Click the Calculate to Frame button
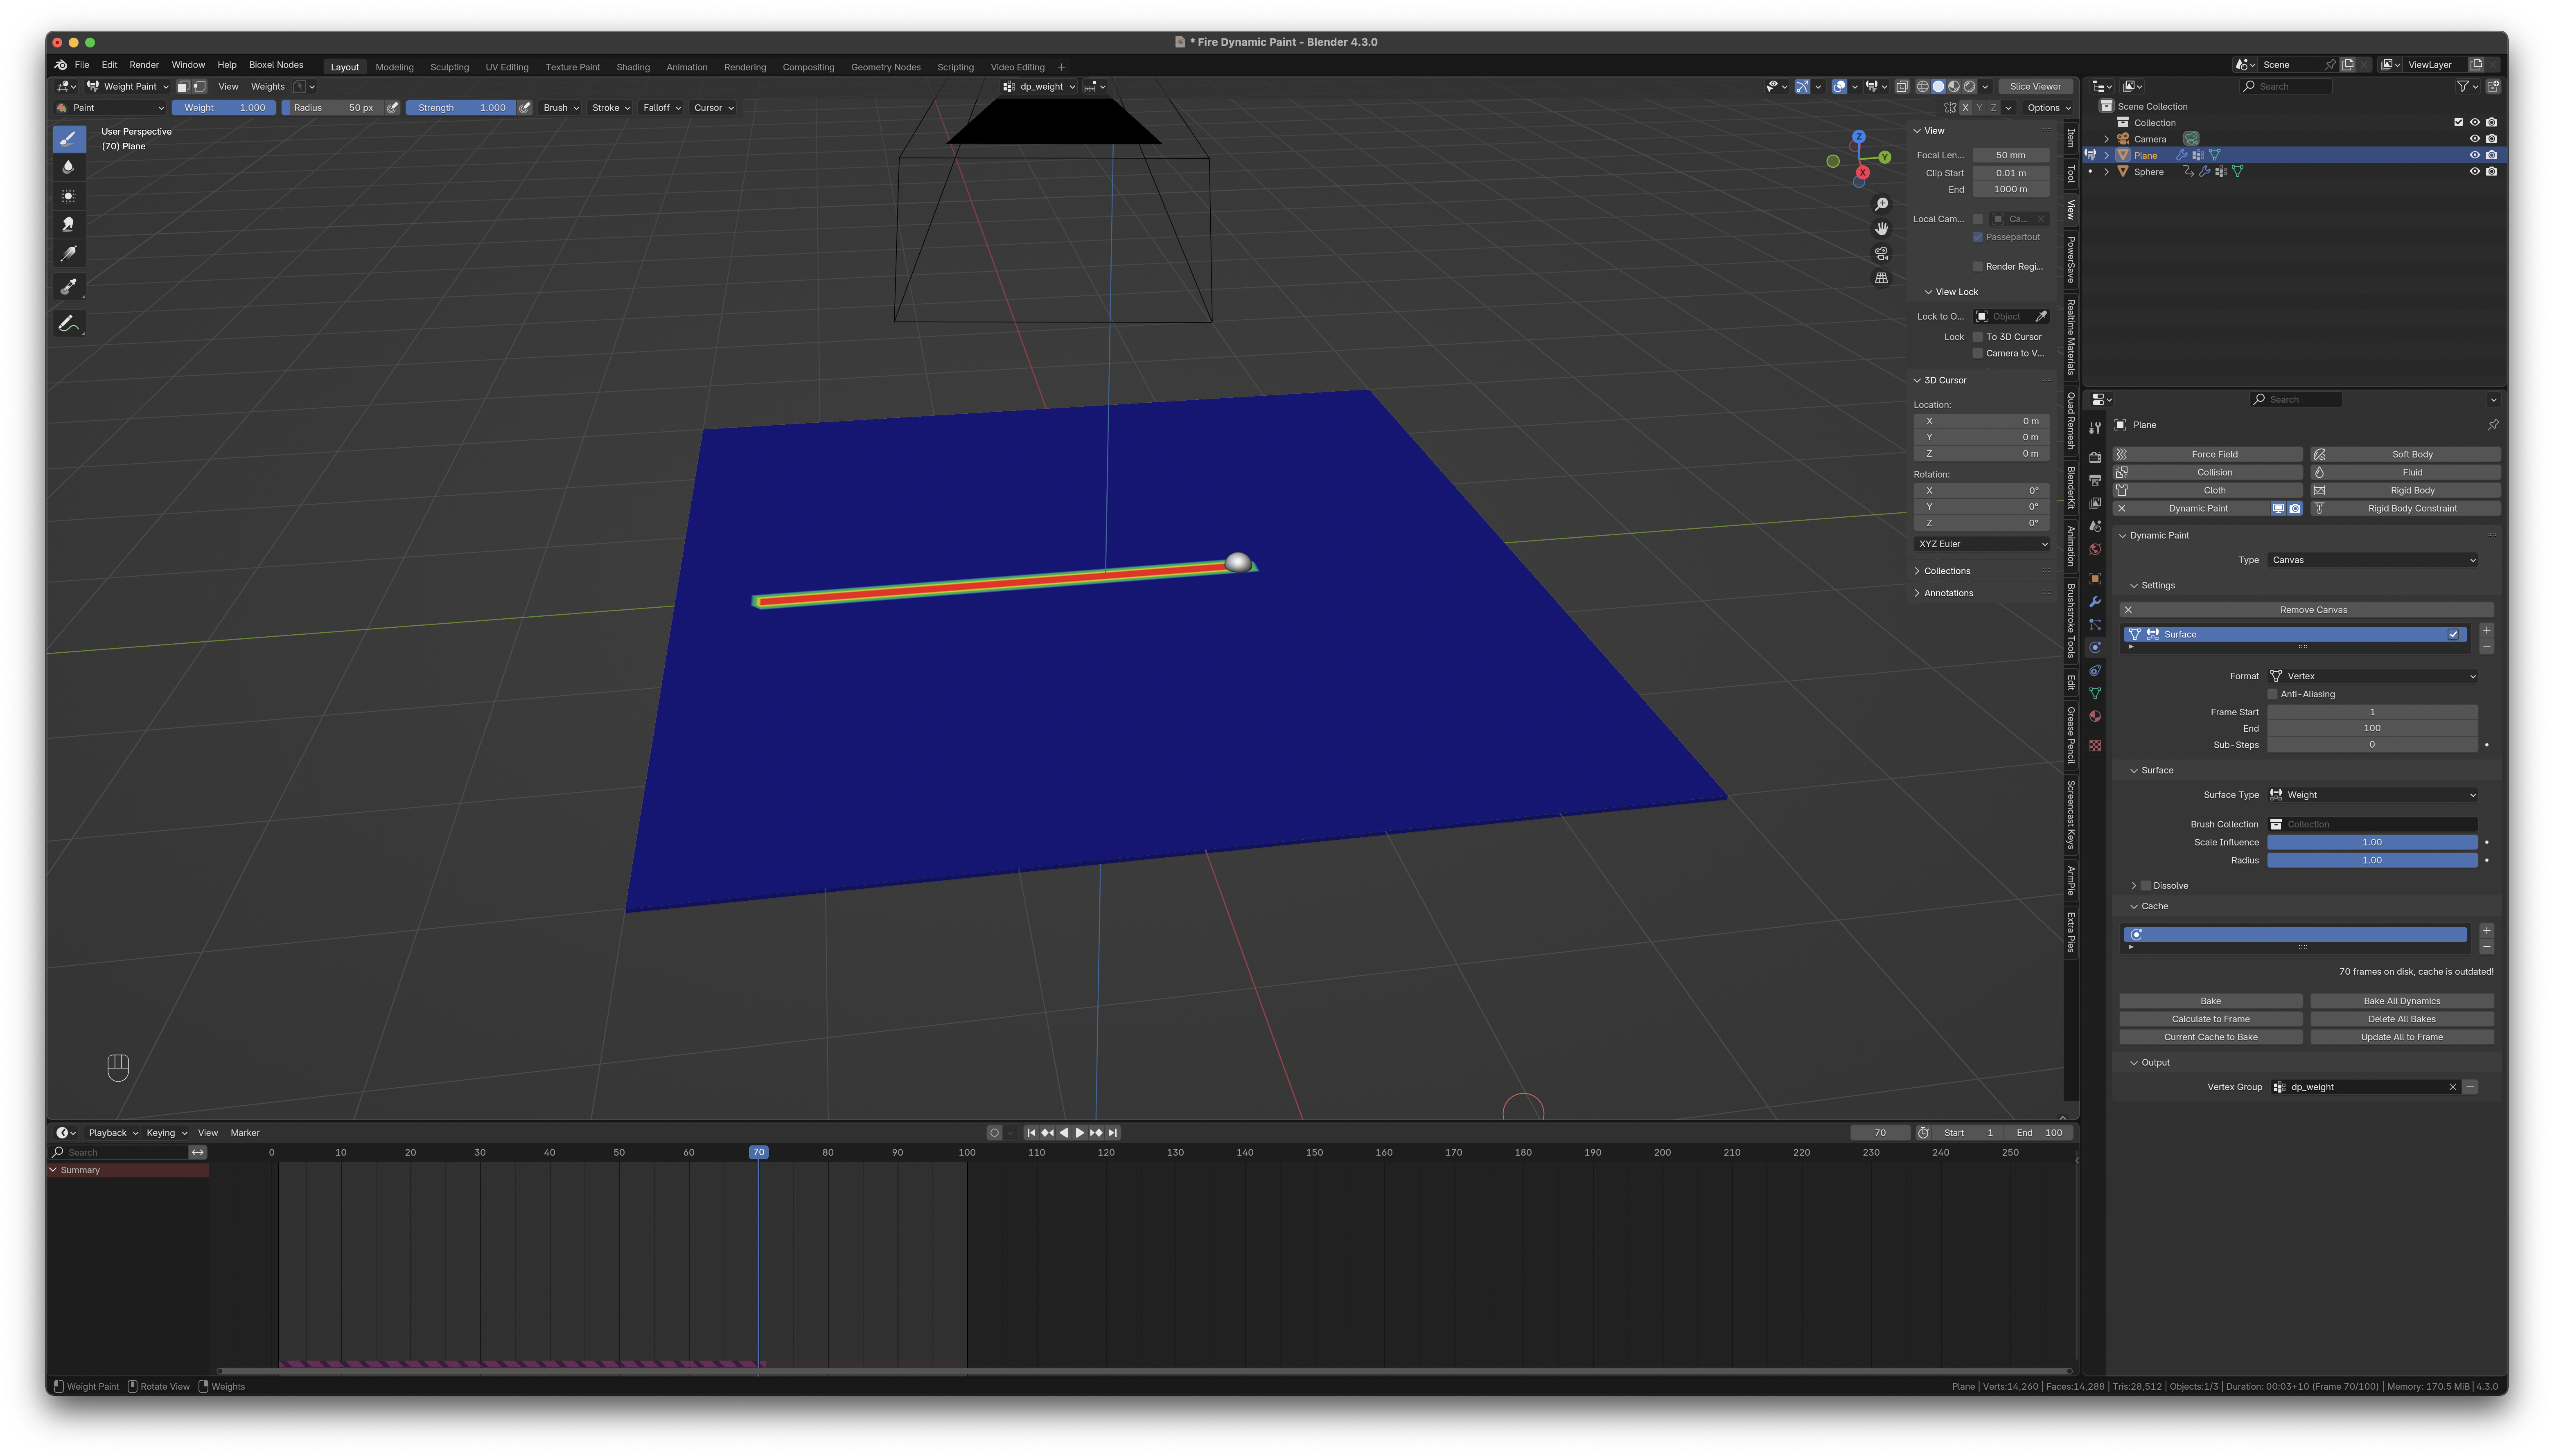Screen dimensions: 2554x1456 (x=2210, y=1019)
